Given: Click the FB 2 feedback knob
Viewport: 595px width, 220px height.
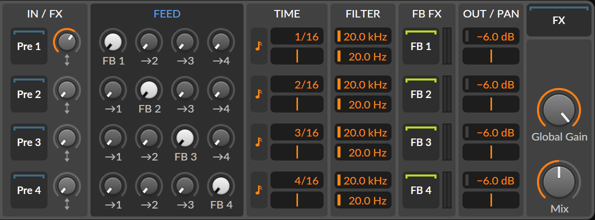Looking at the screenshot, I should (x=149, y=90).
